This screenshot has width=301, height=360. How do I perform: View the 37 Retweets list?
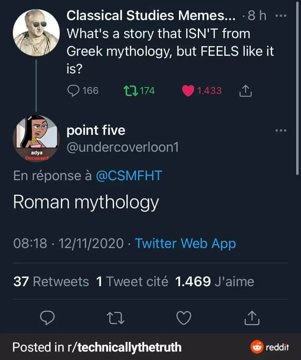tap(51, 281)
